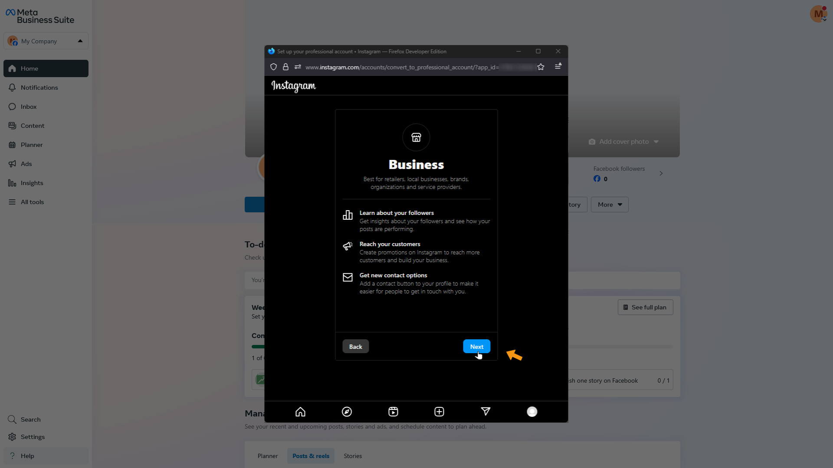Viewport: 833px width, 468px height.
Task: Expand the My Company account dropdown
Action: point(46,41)
